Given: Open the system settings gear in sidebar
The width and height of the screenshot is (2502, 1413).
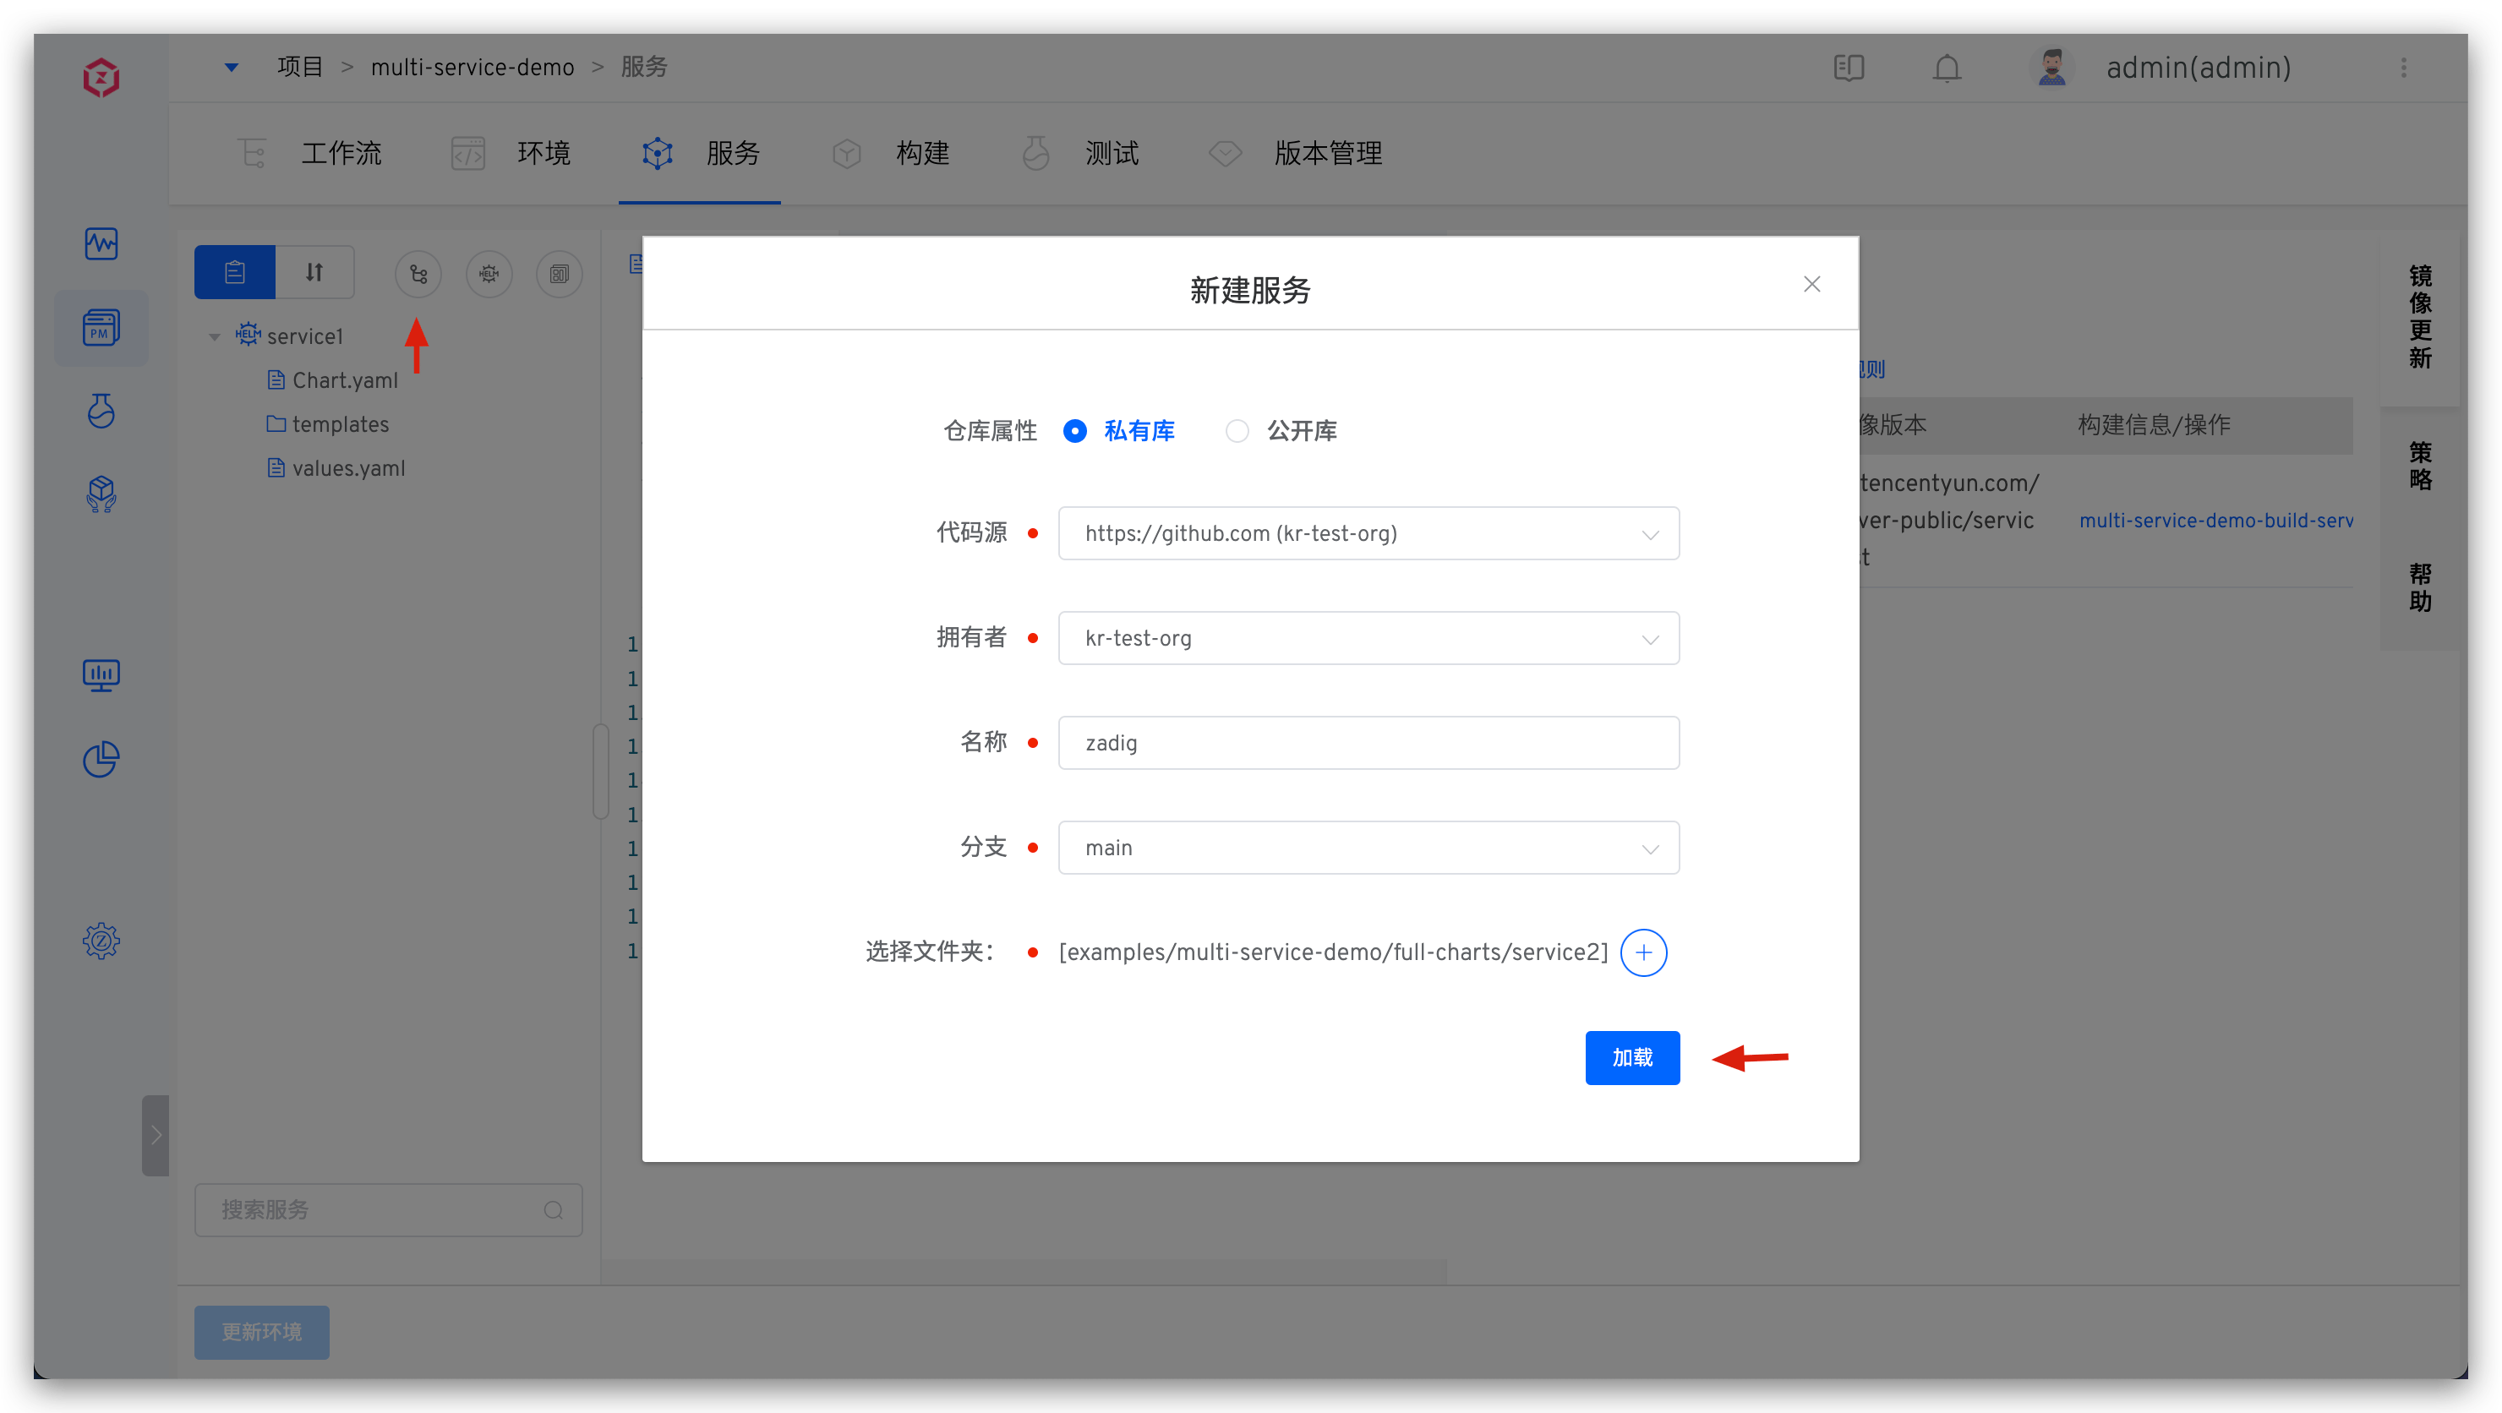Looking at the screenshot, I should point(101,940).
